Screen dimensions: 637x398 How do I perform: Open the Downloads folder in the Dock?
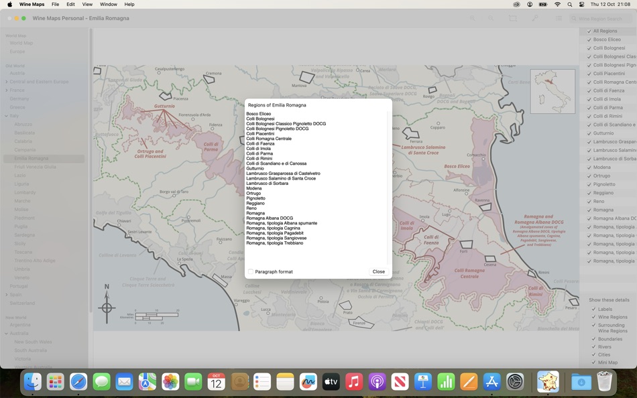coord(581,382)
